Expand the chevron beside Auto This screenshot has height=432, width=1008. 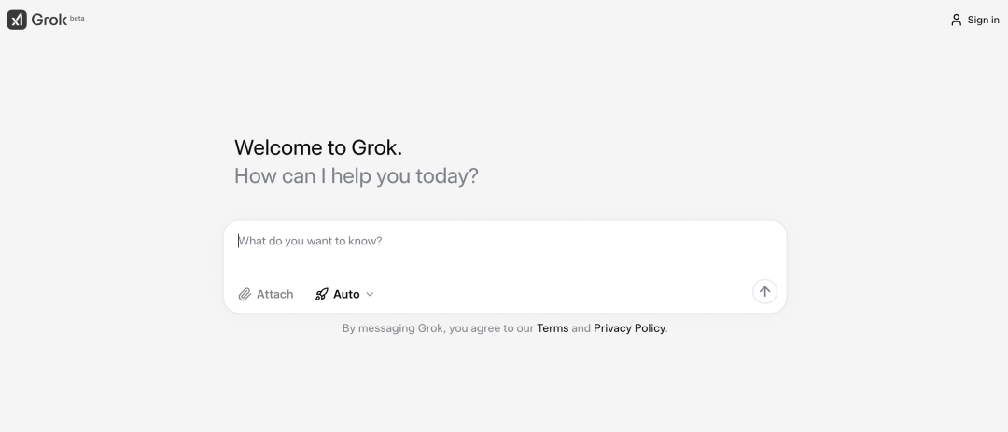click(370, 295)
